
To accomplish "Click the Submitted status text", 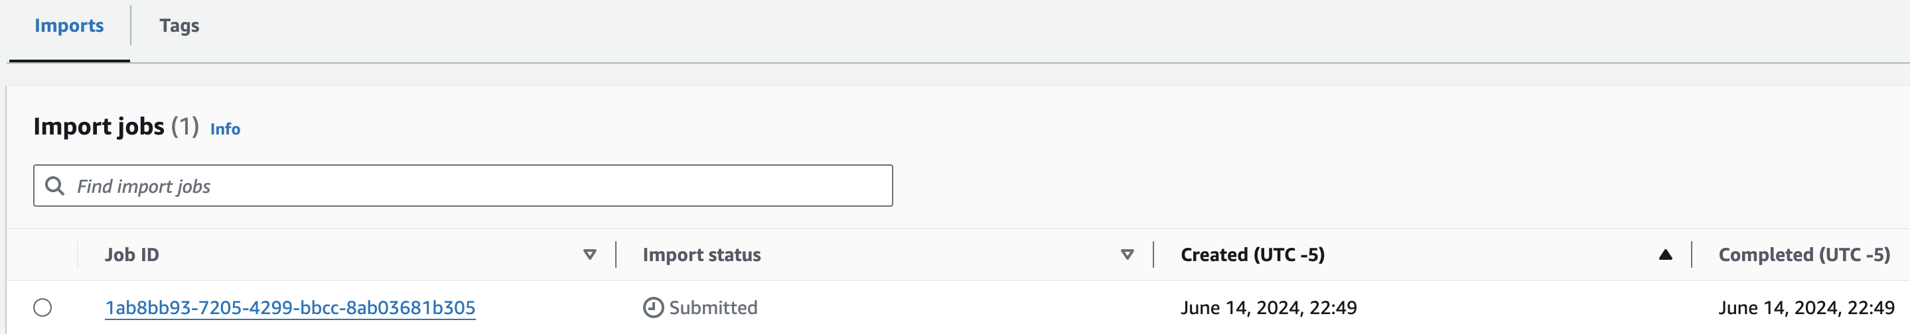I will (x=713, y=307).
